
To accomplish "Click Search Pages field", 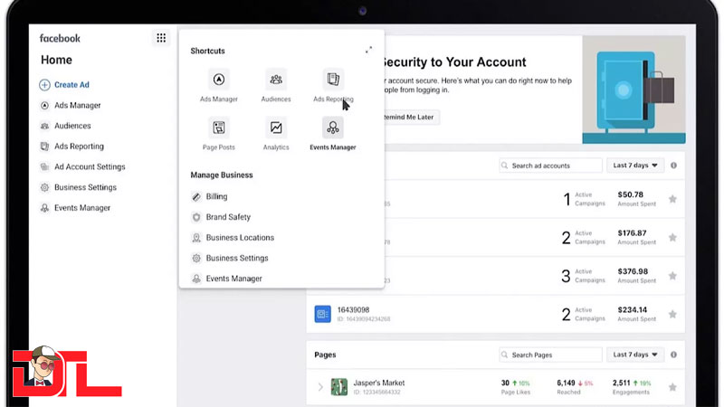I will (x=550, y=355).
